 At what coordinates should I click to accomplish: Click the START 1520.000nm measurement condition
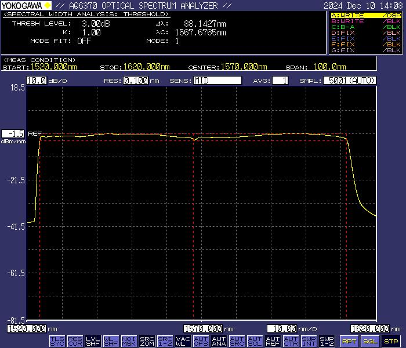pyautogui.click(x=39, y=67)
